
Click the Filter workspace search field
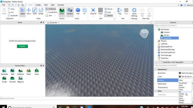click(173, 26)
